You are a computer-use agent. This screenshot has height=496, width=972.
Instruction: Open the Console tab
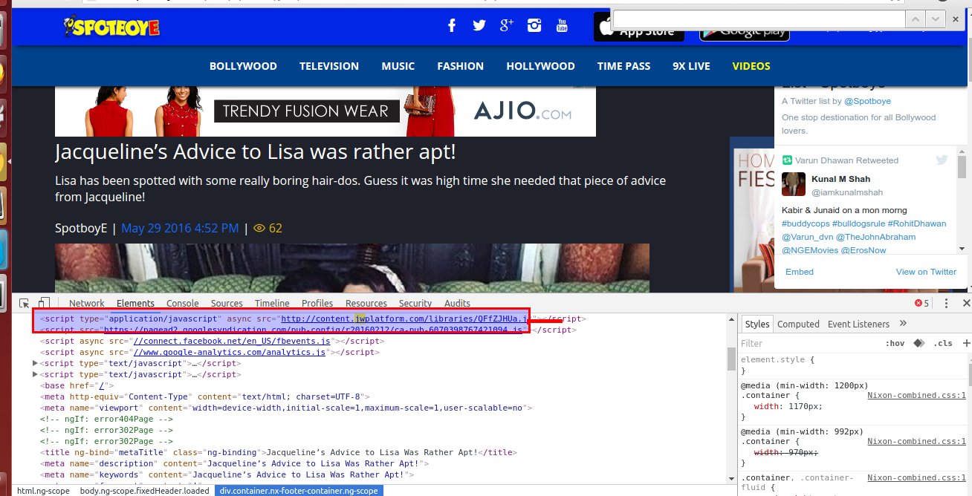tap(183, 303)
